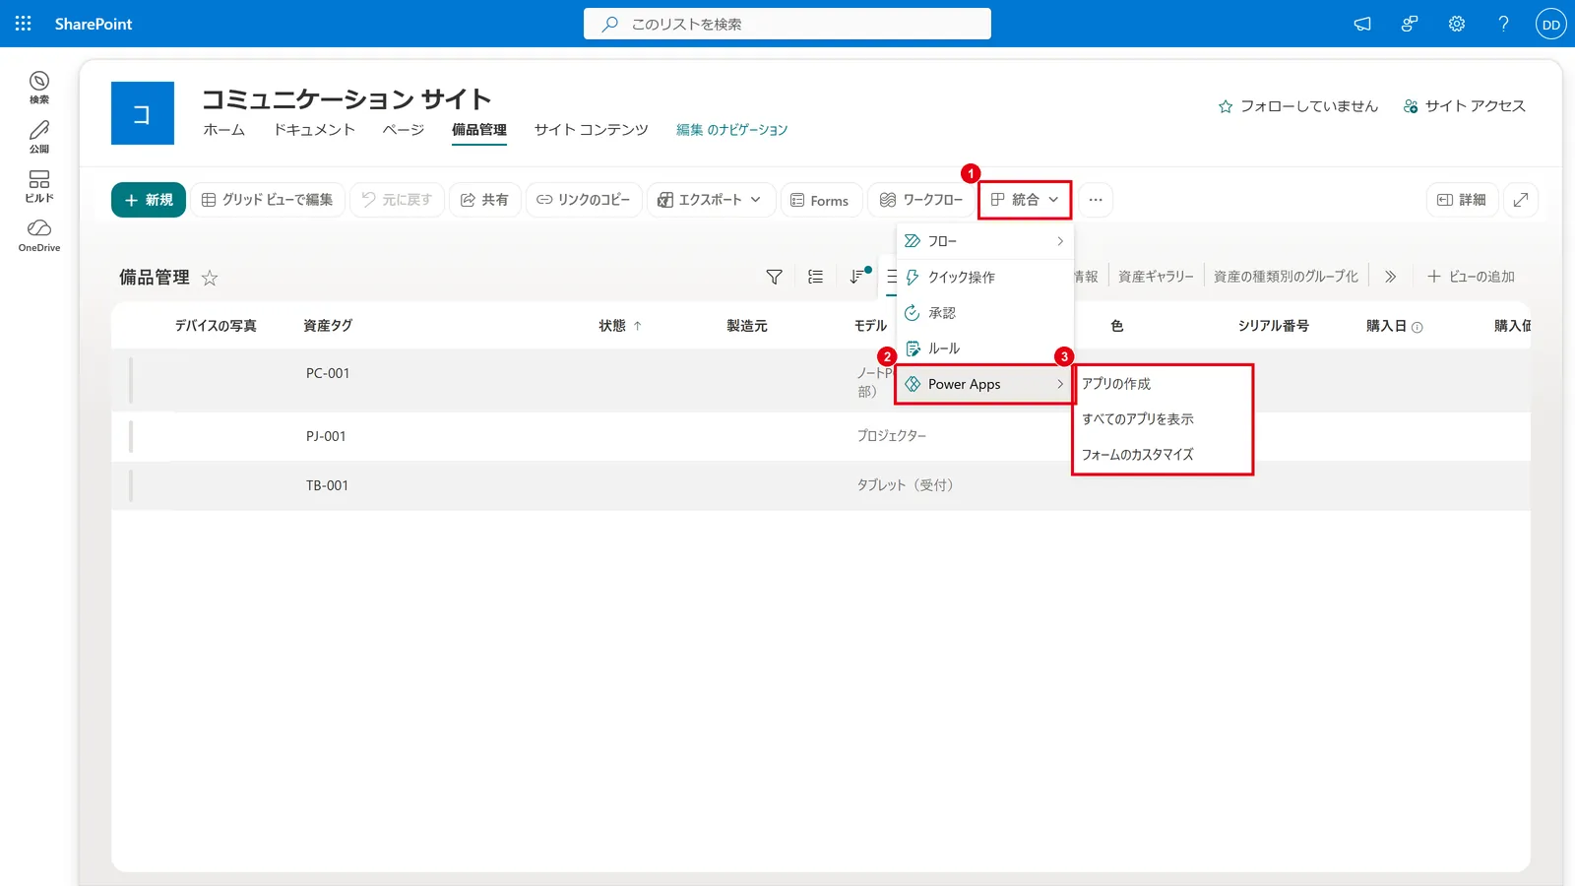Click the megaphone feedback icon in header
Screen dimensions: 1575x886
point(1362,24)
